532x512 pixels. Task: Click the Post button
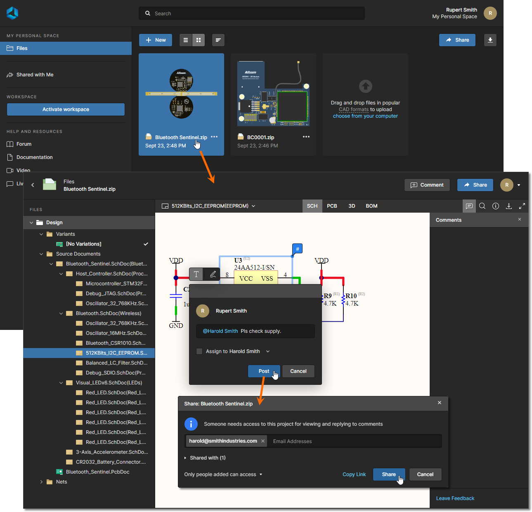coord(264,371)
